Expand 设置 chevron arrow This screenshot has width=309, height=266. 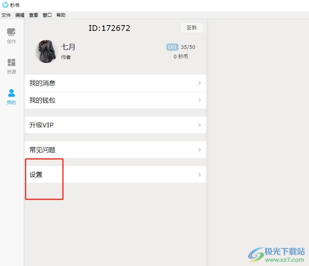[x=200, y=175]
